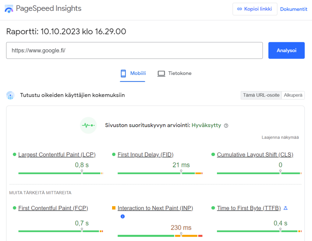Click the CLS value 0
Viewport: 312px width, 241px height.
click(x=280, y=165)
